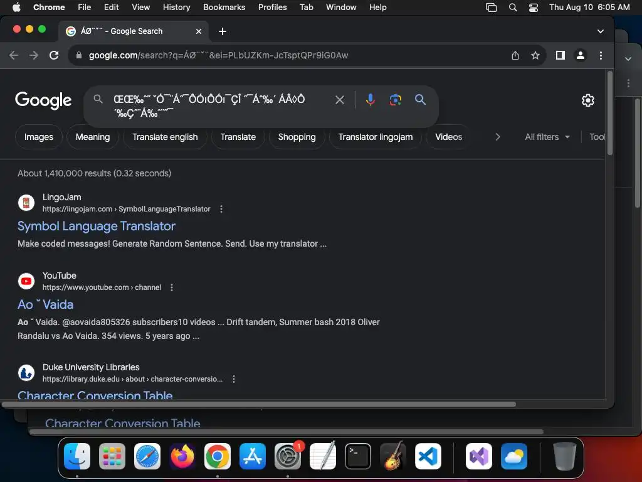The height and width of the screenshot is (482, 642).
Task: Filter results by Images
Action: pyautogui.click(x=38, y=137)
